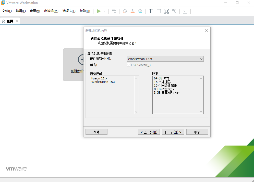Close the 主页 tab

17,21
